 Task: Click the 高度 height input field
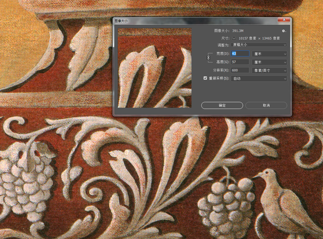point(240,62)
